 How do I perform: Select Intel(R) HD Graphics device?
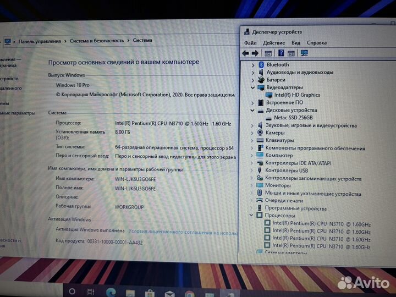click(x=297, y=95)
